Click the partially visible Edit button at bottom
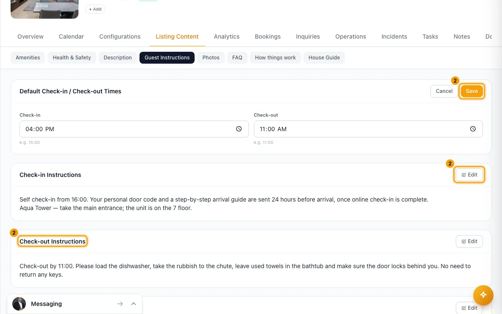This screenshot has width=502, height=314. (469, 308)
